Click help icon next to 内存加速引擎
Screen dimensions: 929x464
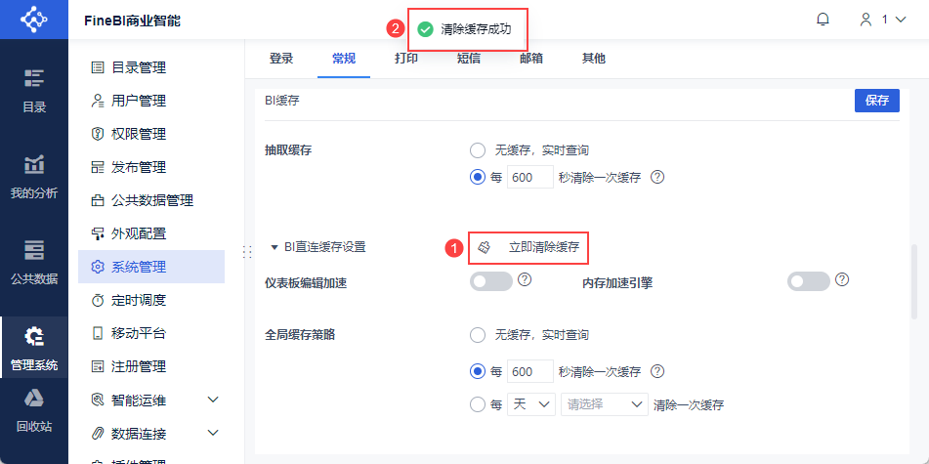[x=842, y=280]
